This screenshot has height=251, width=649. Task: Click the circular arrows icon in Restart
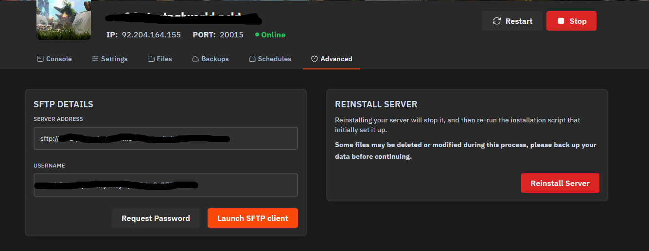(x=497, y=21)
